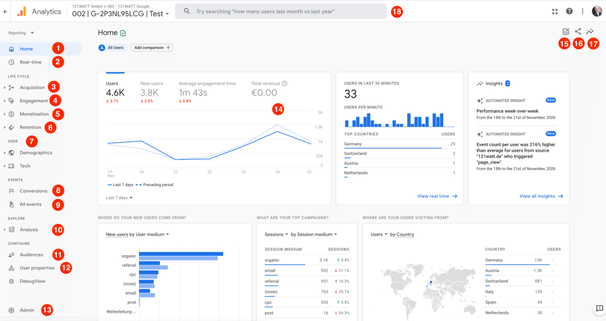Click the user profile avatar
The height and width of the screenshot is (321, 606).
tap(597, 11)
